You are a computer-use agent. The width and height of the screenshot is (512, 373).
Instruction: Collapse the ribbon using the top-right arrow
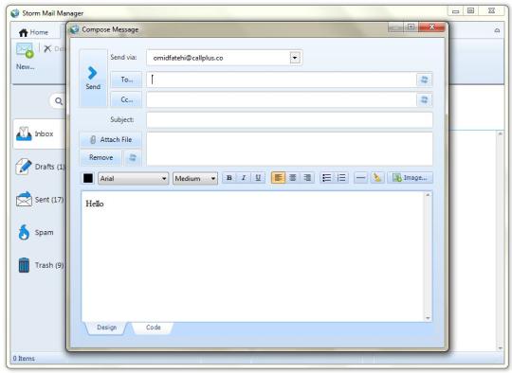click(497, 30)
